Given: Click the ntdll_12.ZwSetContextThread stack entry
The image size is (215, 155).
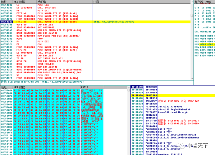Looking at the screenshot, I should pyautogui.click(x=177, y=135).
